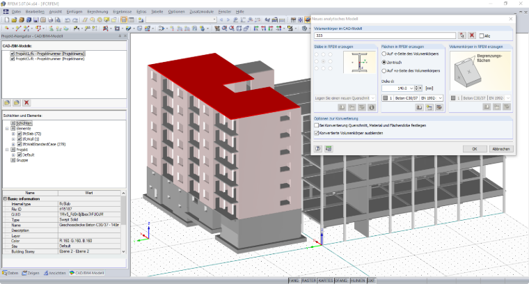This screenshot has width=529, height=284.
Task: Click the first folder import icon below model list
Action: tap(7, 102)
